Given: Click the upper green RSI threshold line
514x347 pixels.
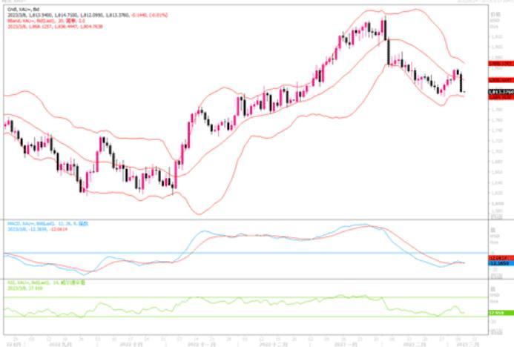Looking at the screenshot, I should (x=223, y=298).
